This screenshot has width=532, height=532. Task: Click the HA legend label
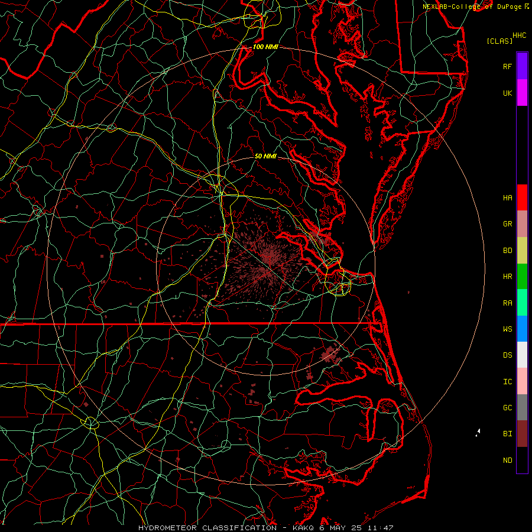507,198
